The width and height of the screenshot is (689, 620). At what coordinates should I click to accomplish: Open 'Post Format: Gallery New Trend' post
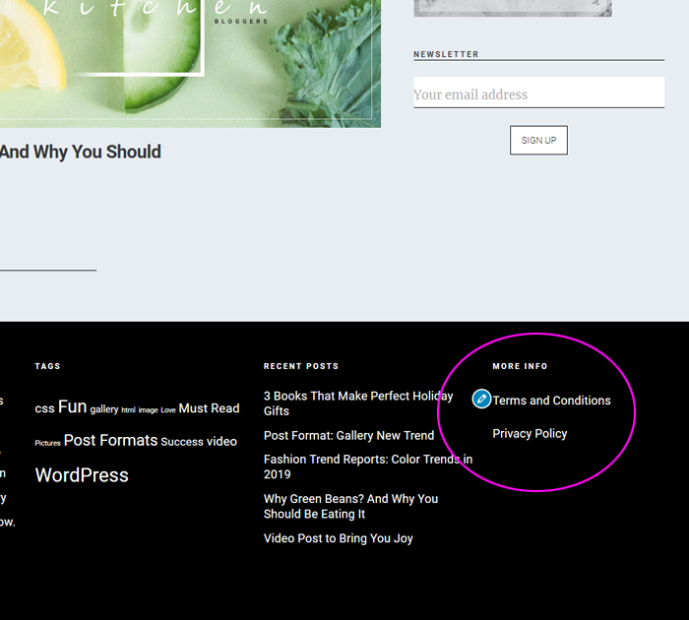[348, 435]
